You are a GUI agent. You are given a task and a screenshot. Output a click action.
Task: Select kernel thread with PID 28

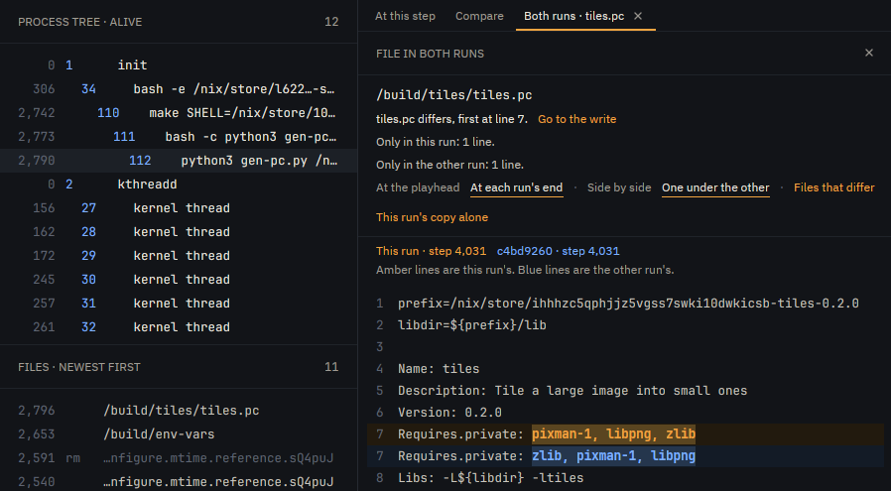pos(179,232)
